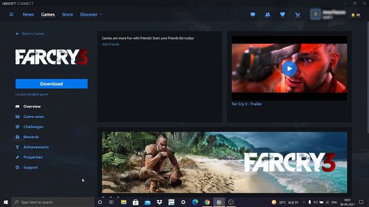This screenshot has height=207, width=369.
Task: Click the Far Cry 3 - Trailer title
Action: coord(247,103)
